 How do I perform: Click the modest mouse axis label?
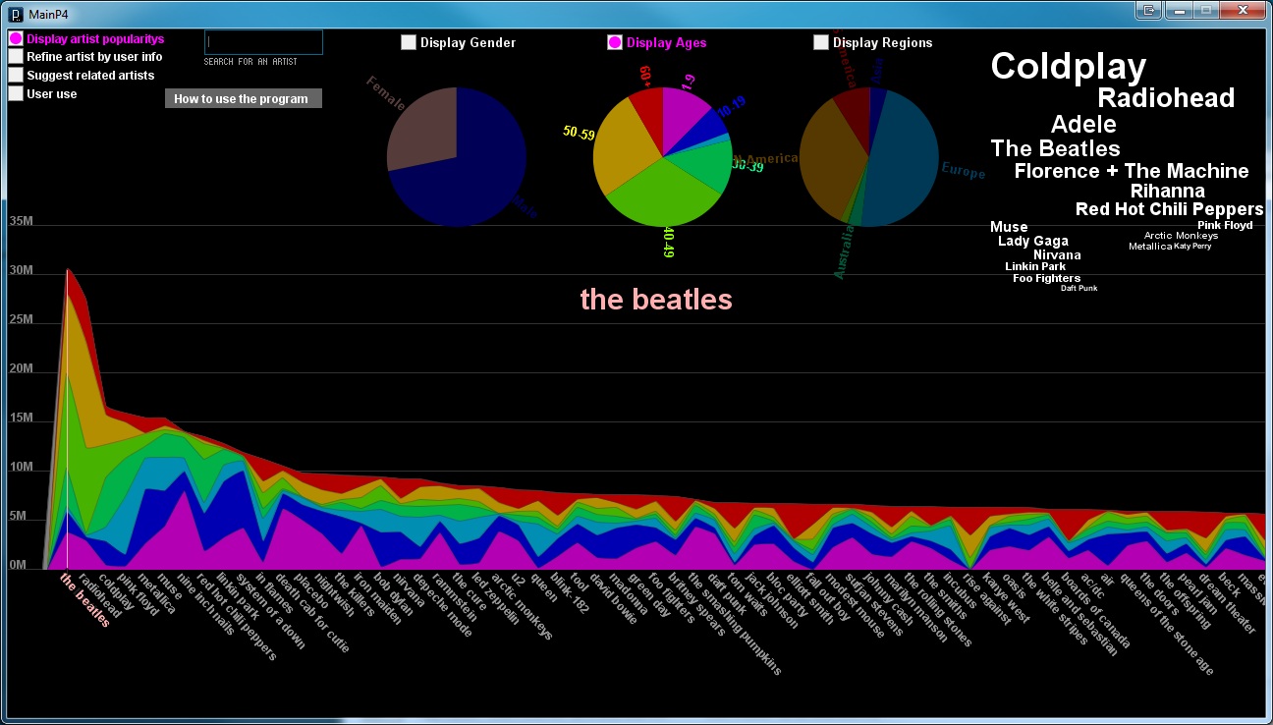(x=856, y=603)
